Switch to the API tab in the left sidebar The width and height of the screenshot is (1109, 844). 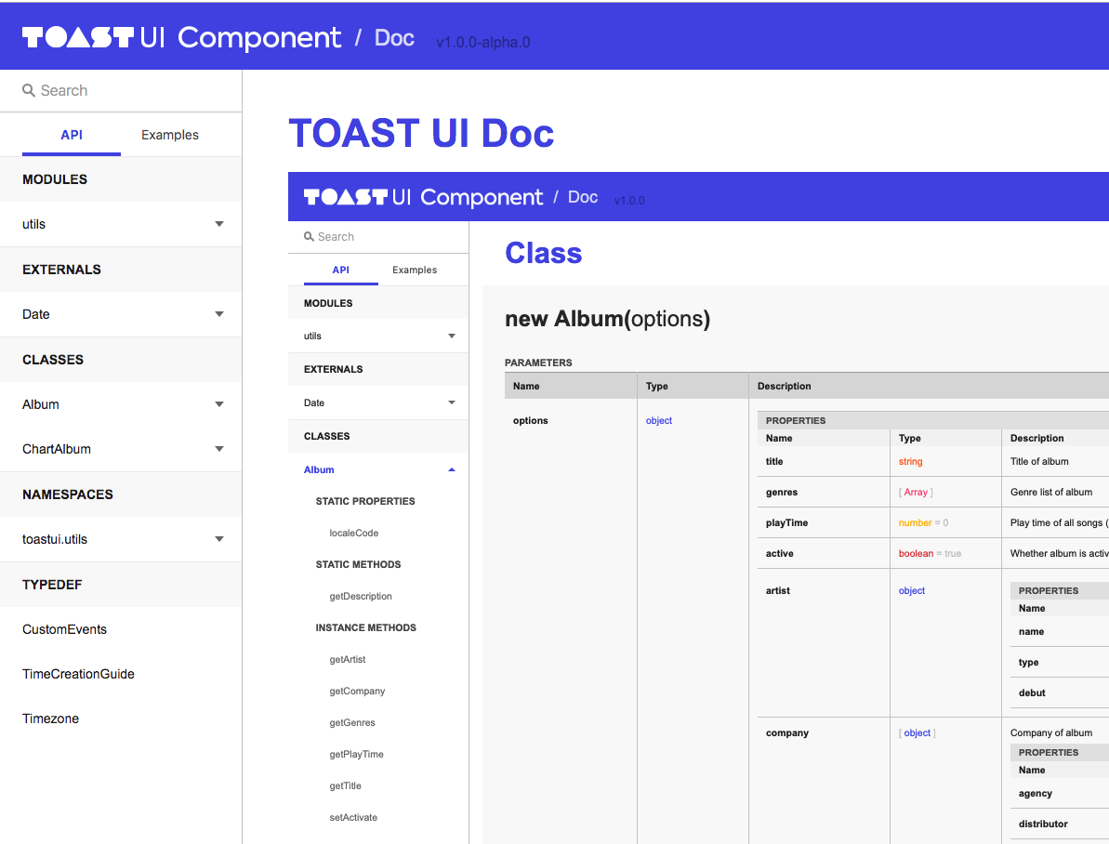[x=72, y=135]
